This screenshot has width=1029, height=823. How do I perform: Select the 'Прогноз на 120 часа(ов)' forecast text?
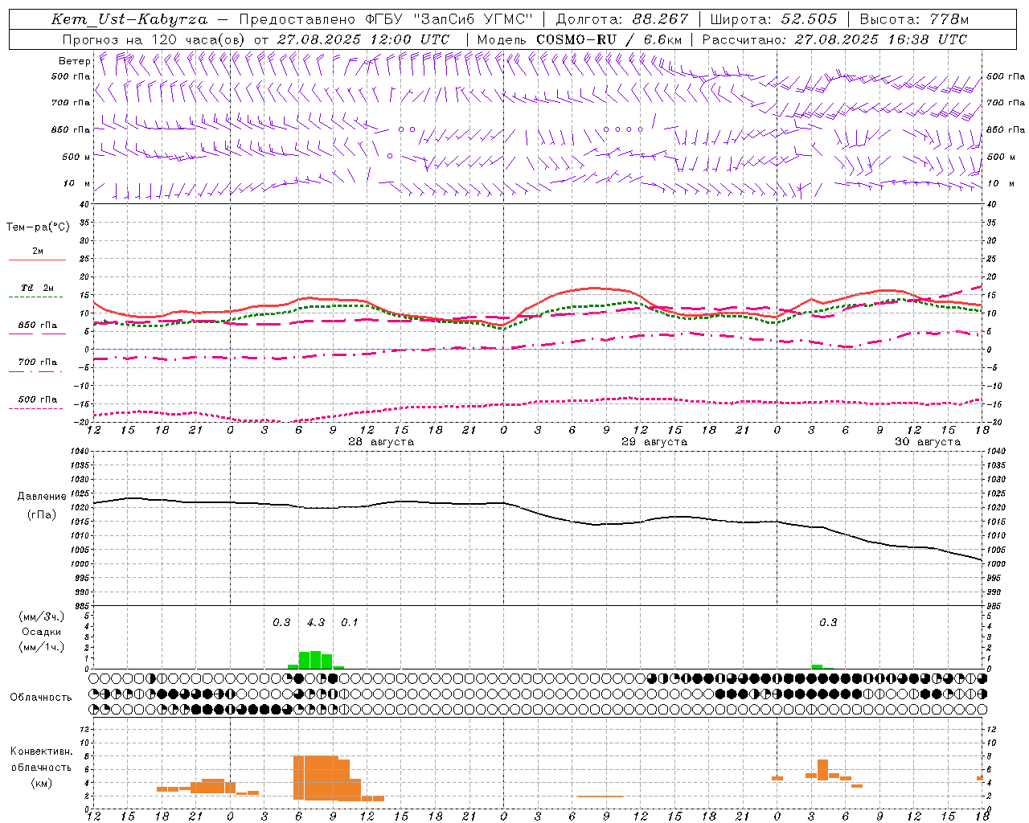(x=154, y=39)
